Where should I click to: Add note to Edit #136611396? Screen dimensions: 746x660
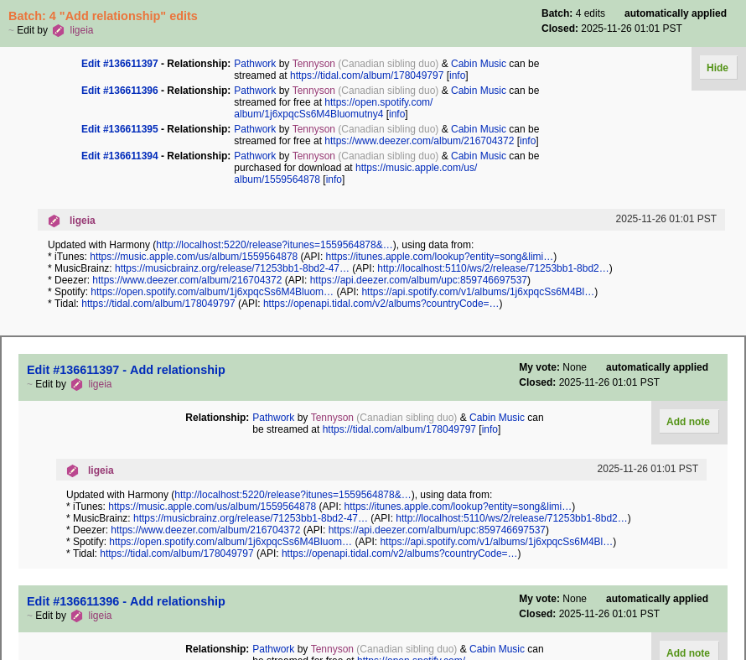tap(688, 652)
